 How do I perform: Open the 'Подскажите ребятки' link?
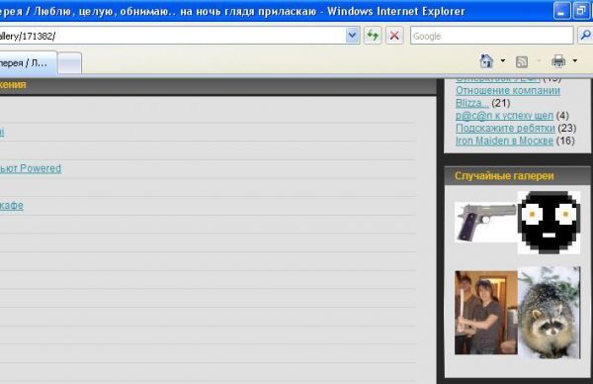505,128
